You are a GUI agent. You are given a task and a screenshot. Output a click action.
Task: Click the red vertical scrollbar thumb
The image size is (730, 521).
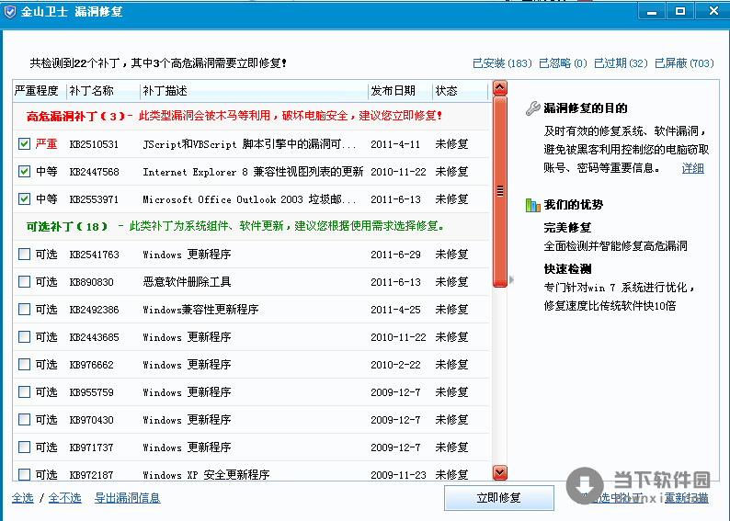point(500,191)
